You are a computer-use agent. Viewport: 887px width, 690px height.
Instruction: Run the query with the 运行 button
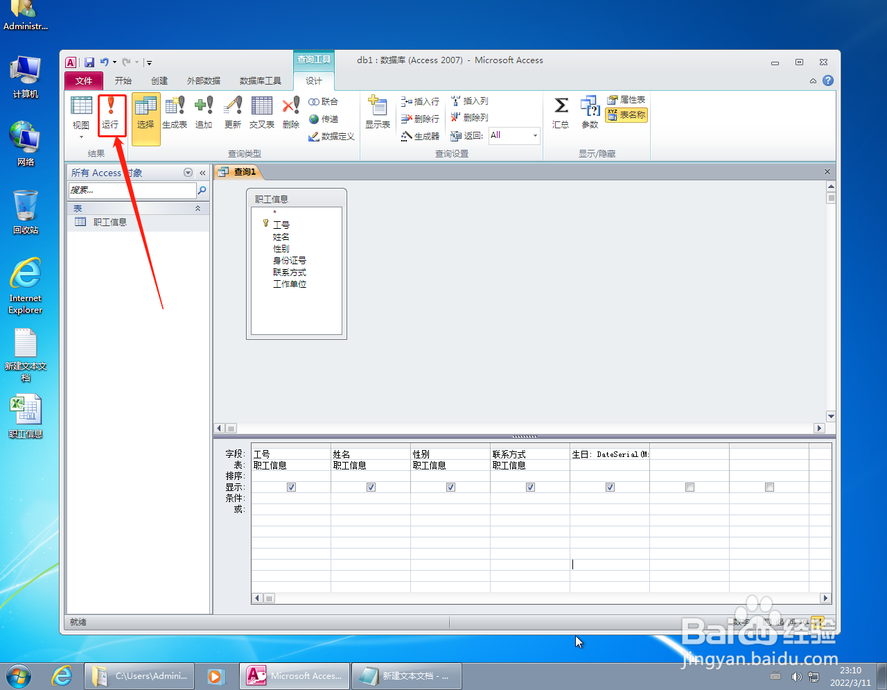coord(111,114)
